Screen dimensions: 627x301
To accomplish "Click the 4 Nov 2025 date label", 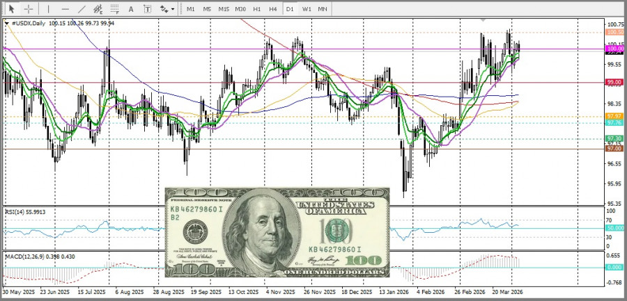I will 280,292.
